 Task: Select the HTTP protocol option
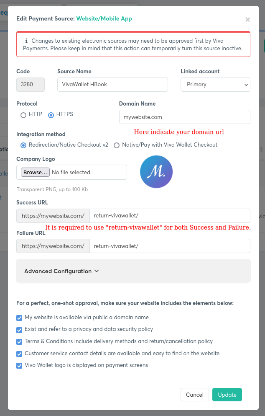pos(23,115)
